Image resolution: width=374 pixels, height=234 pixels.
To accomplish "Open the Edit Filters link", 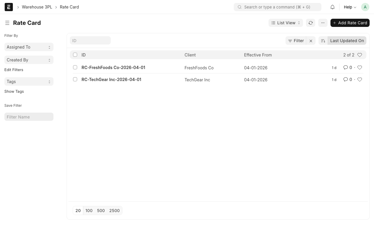I will point(14,70).
